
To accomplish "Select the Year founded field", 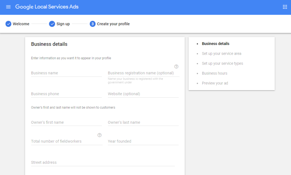I will pyautogui.click(x=143, y=141).
